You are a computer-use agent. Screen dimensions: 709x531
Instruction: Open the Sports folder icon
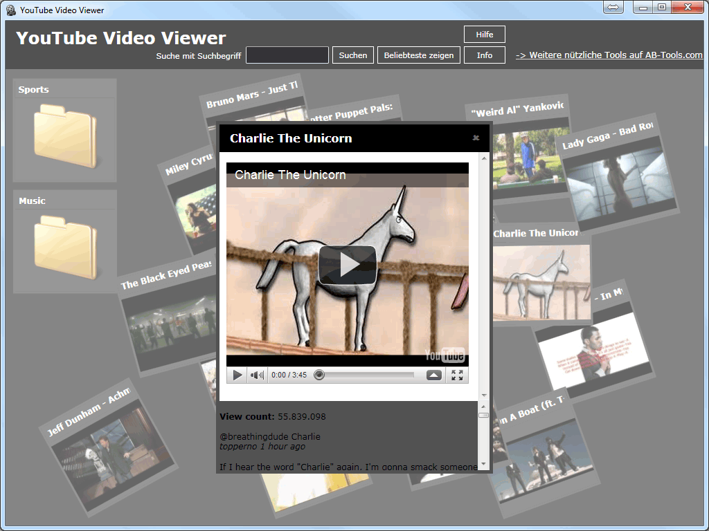[64, 140]
